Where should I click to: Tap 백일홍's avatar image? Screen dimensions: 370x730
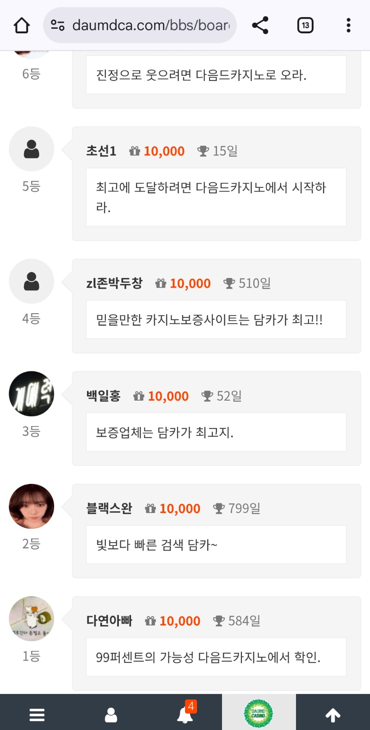31,394
